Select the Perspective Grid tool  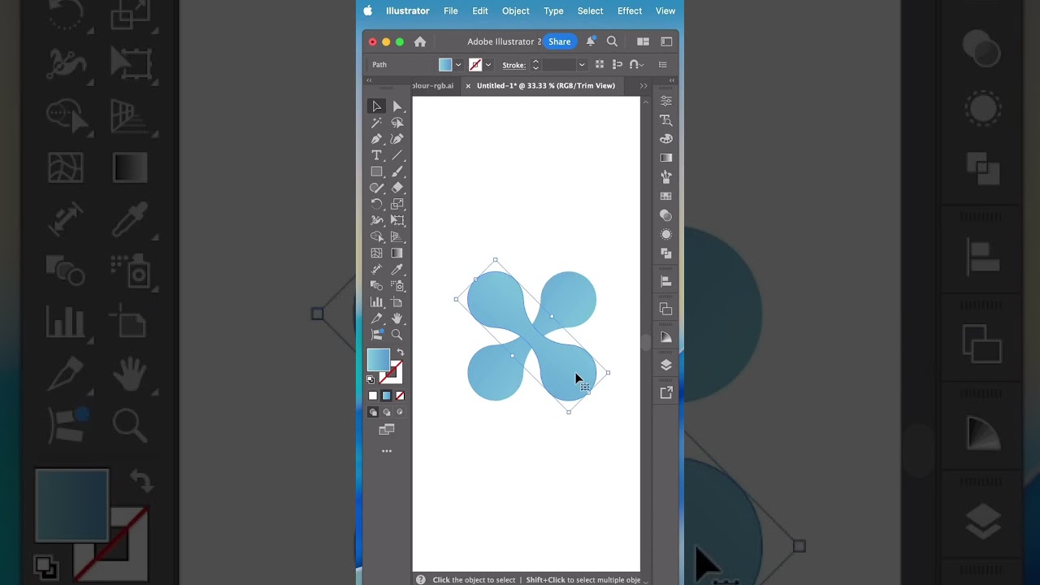(x=397, y=236)
